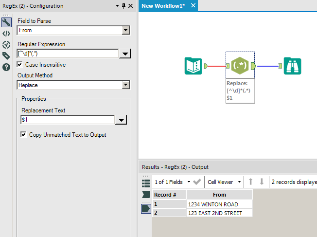The image size is (317, 237).
Task: Expand the Output Method dropdown
Action: (x=126, y=85)
